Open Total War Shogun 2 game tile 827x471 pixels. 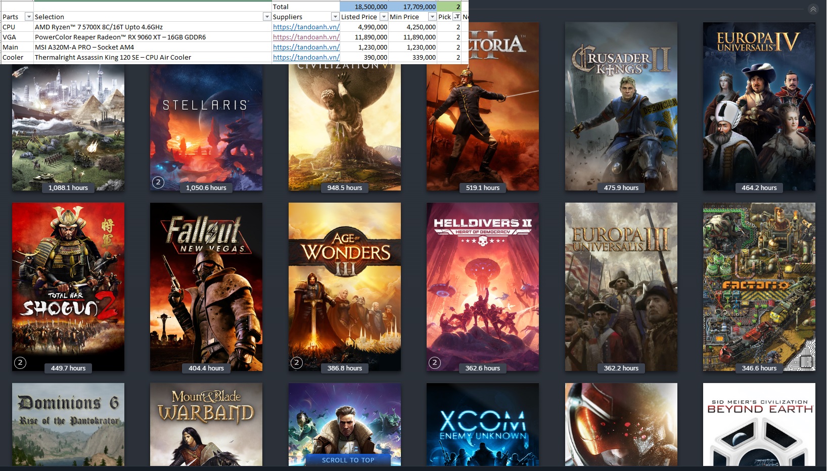[68, 287]
